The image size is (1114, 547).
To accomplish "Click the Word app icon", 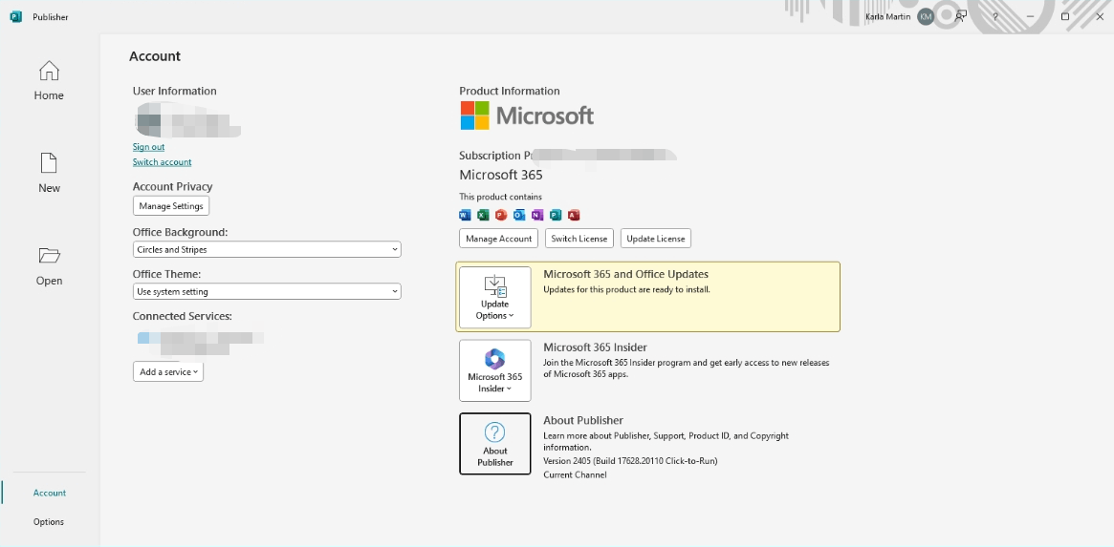I will point(466,215).
